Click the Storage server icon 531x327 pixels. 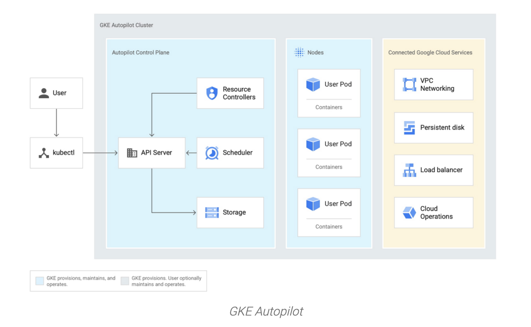tap(212, 212)
